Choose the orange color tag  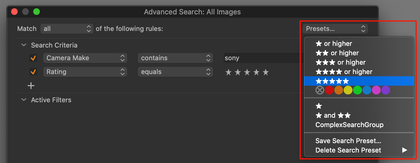339,90
